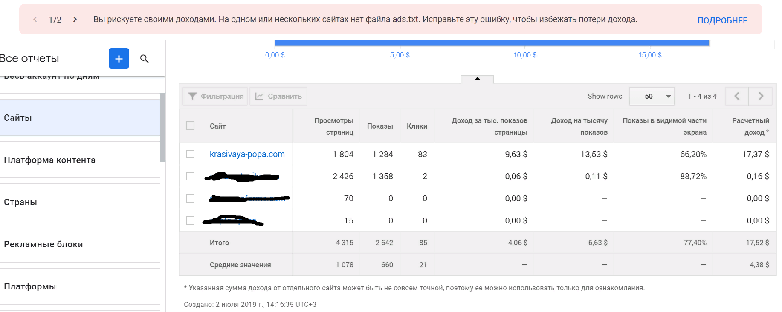This screenshot has height=312, width=782.
Task: Click the ПОДРОБНЕЕ link in warning banner
Action: [722, 20]
